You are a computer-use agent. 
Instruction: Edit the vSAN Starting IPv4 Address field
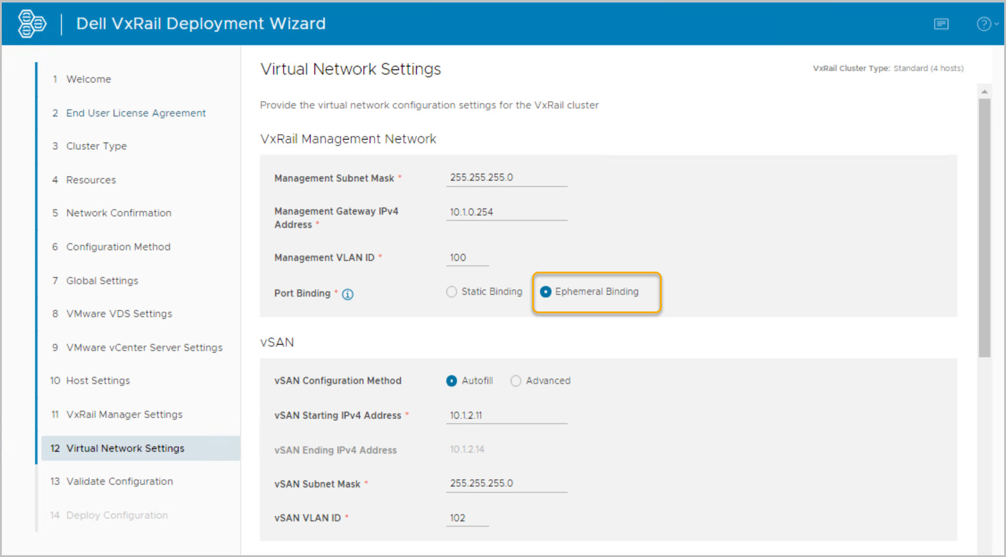(506, 416)
